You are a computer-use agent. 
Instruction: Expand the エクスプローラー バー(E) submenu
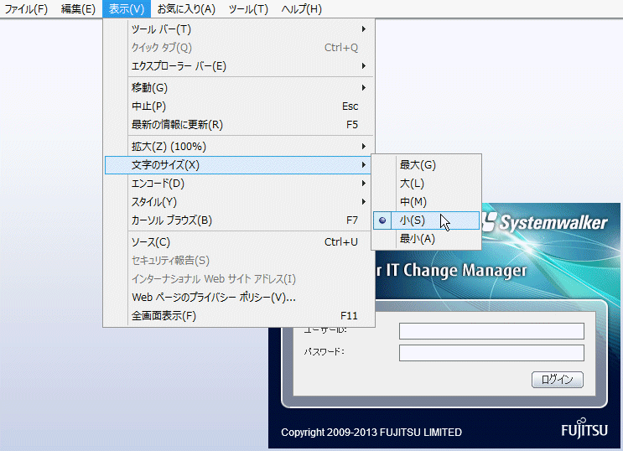[239, 66]
